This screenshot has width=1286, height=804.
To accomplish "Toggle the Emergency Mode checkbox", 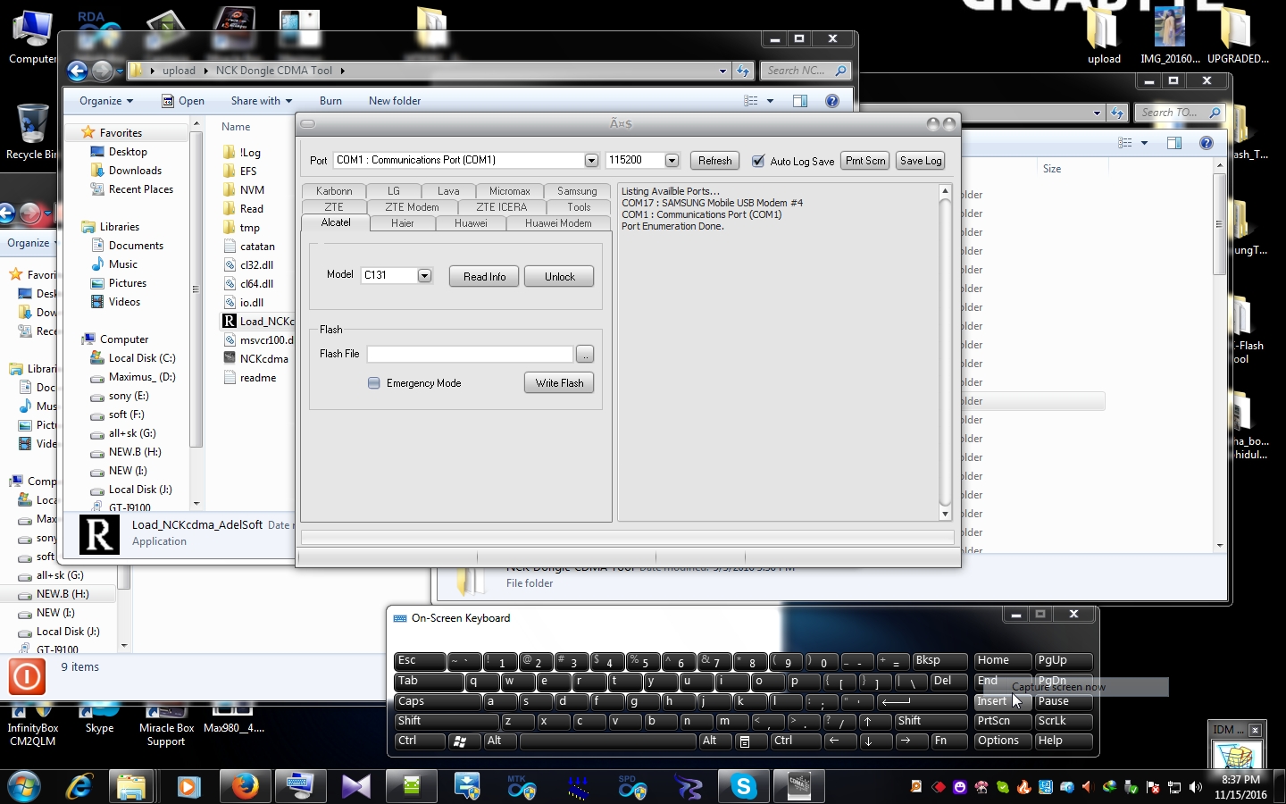I will [374, 383].
